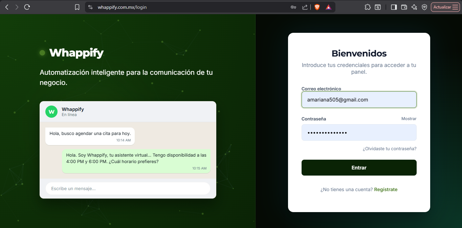
Task: Open Brave Rewards triangle icon
Action: tap(328, 7)
